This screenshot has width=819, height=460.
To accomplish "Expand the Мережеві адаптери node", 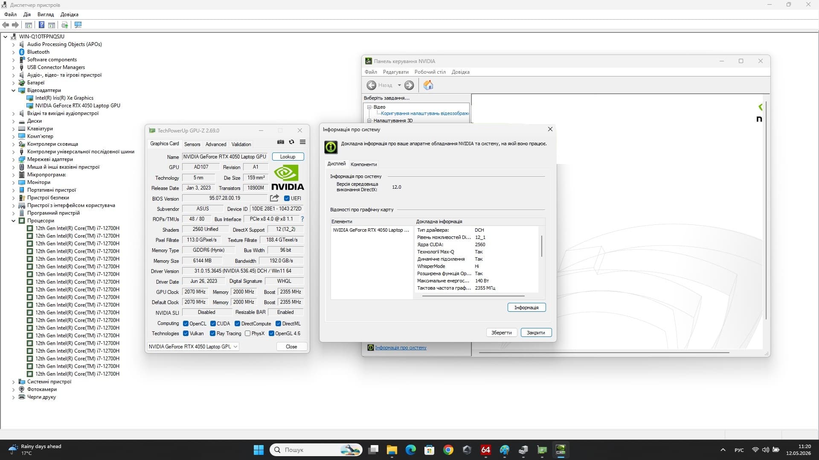I will tap(13, 159).
